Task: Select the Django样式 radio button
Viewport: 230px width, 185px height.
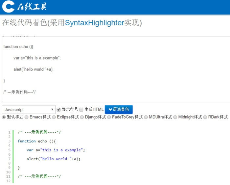Action: coord(82,117)
